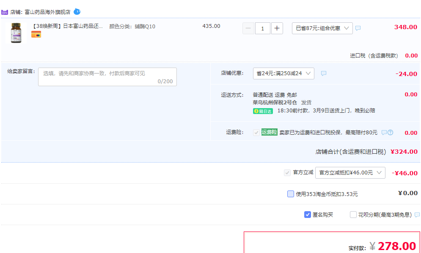Click the Tmall shop icon beside 店铺
Screen dimensions: 421x253
tap(5, 12)
